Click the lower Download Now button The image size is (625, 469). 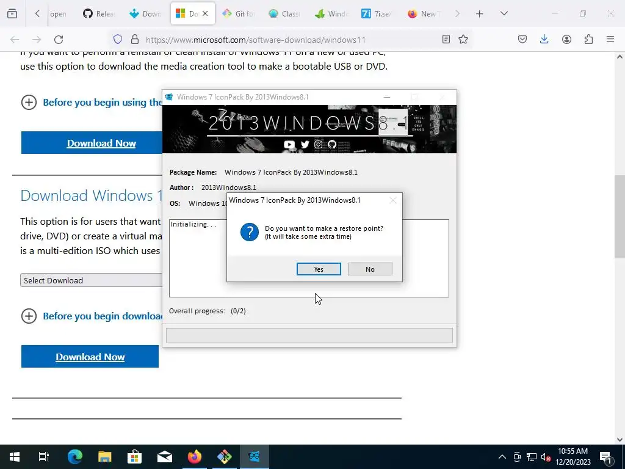coord(90,357)
